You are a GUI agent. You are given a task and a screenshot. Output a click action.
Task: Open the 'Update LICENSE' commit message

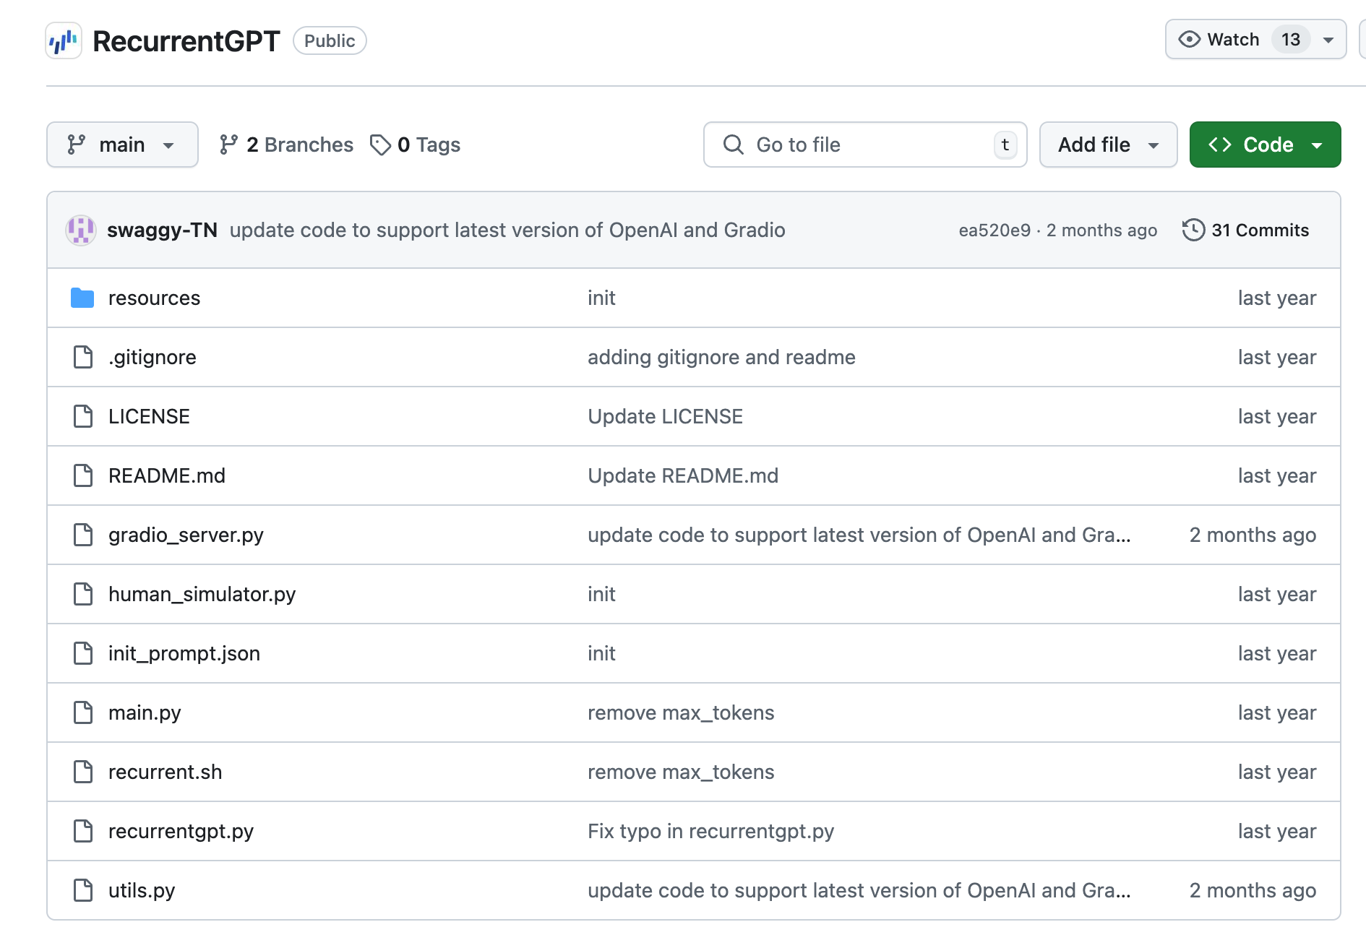click(x=665, y=416)
